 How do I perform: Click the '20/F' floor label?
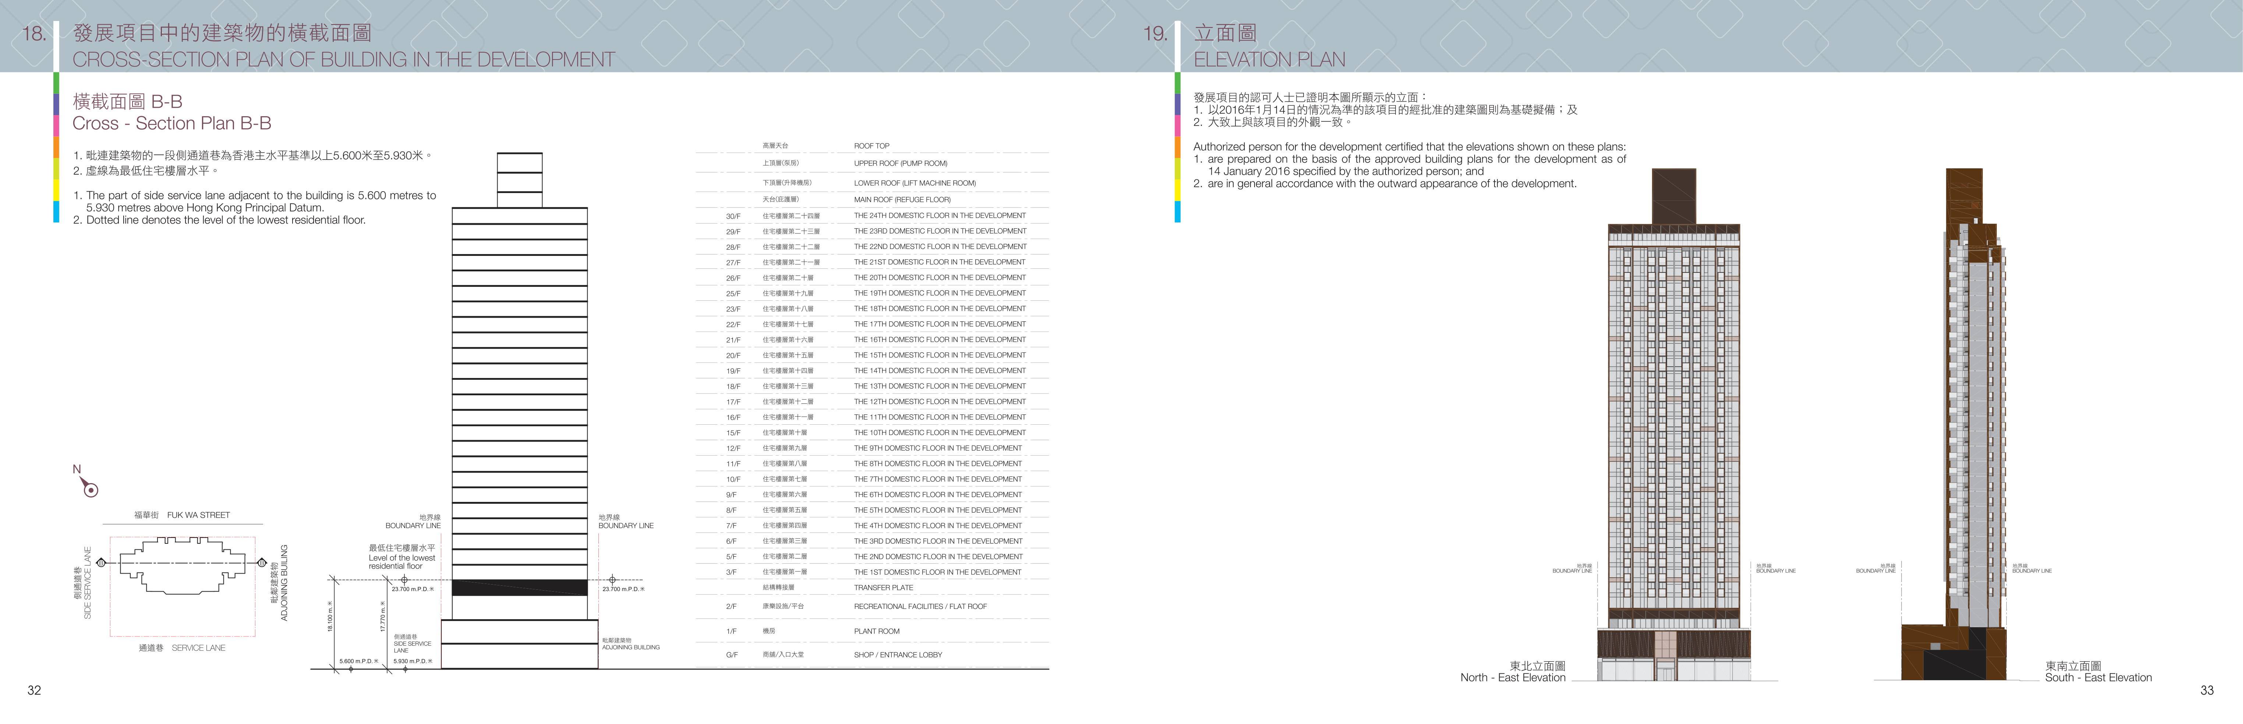click(x=733, y=356)
